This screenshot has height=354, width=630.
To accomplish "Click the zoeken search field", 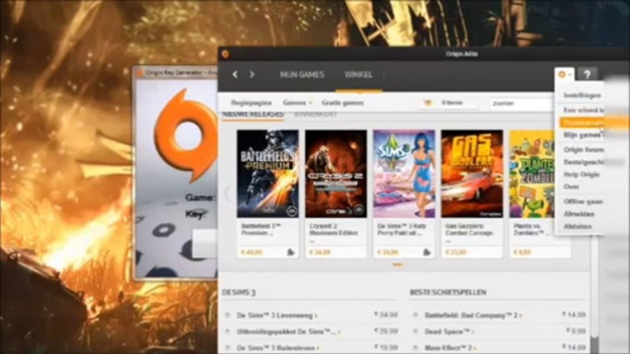I will [x=522, y=104].
